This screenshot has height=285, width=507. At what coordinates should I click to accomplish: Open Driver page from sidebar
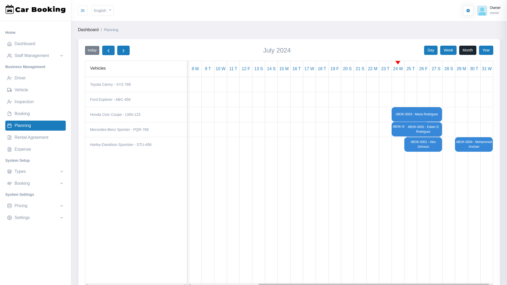pos(20,78)
